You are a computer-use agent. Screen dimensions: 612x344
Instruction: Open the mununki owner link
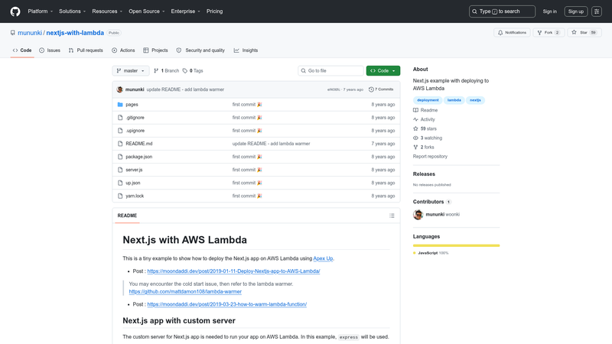pos(30,33)
